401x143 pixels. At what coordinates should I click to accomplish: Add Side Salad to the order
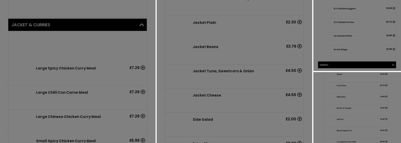point(300,119)
